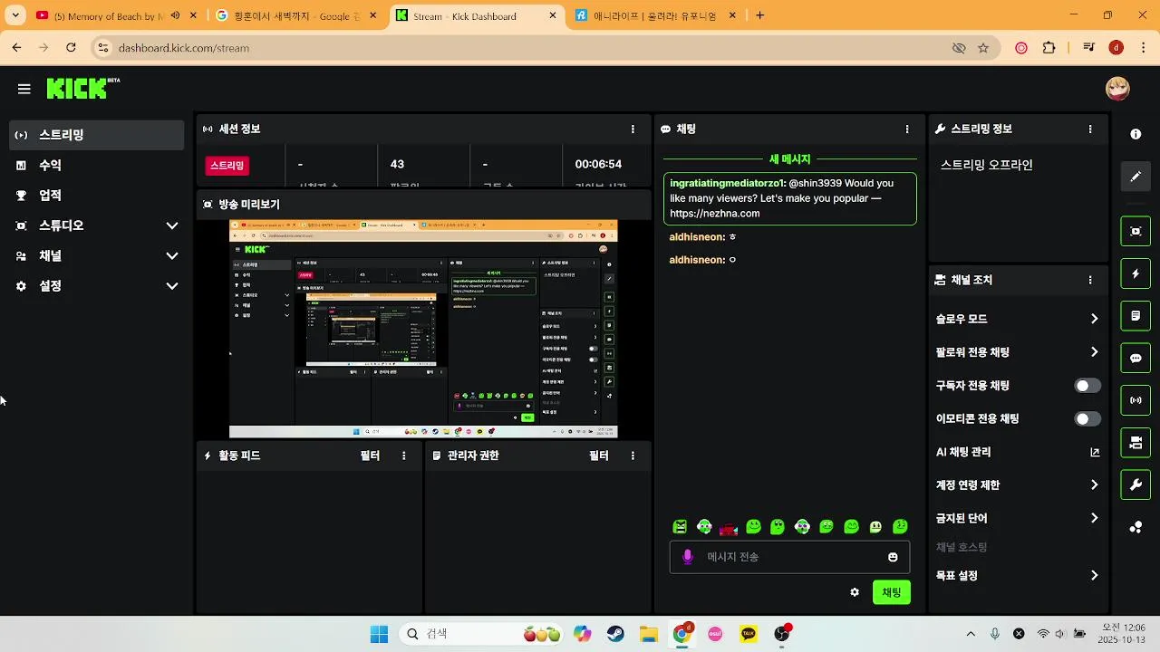Click the 메시지 전송 input field
Viewport: 1160px width, 652px height.
click(789, 557)
